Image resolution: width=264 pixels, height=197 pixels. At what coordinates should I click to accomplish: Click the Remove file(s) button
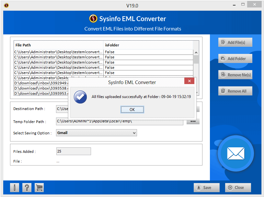[x=235, y=75]
